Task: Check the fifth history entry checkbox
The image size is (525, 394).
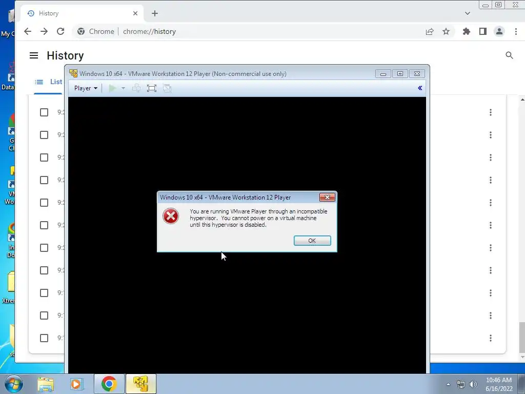Action: click(x=44, y=203)
